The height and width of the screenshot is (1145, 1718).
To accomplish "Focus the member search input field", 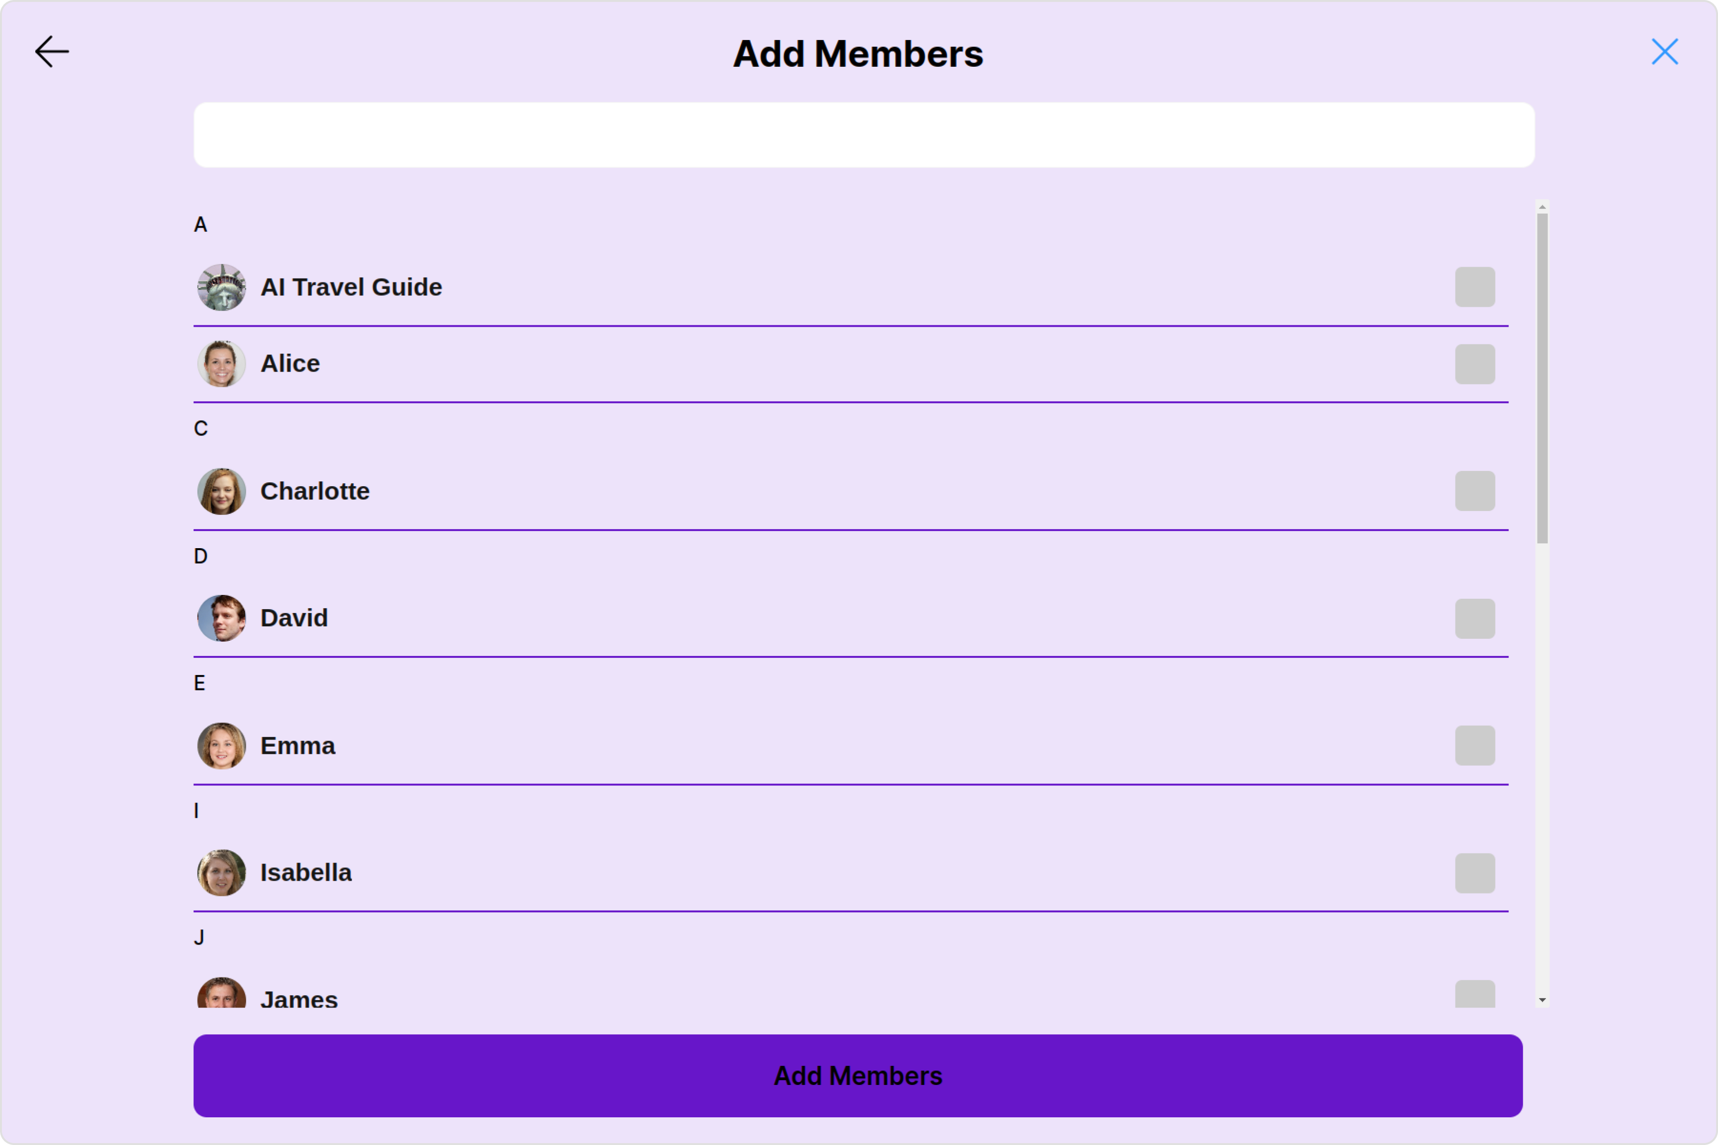I will (863, 135).
